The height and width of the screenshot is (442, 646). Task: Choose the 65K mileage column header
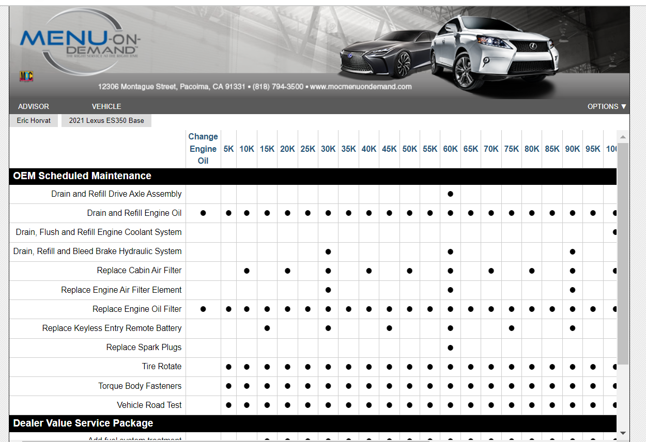(471, 149)
